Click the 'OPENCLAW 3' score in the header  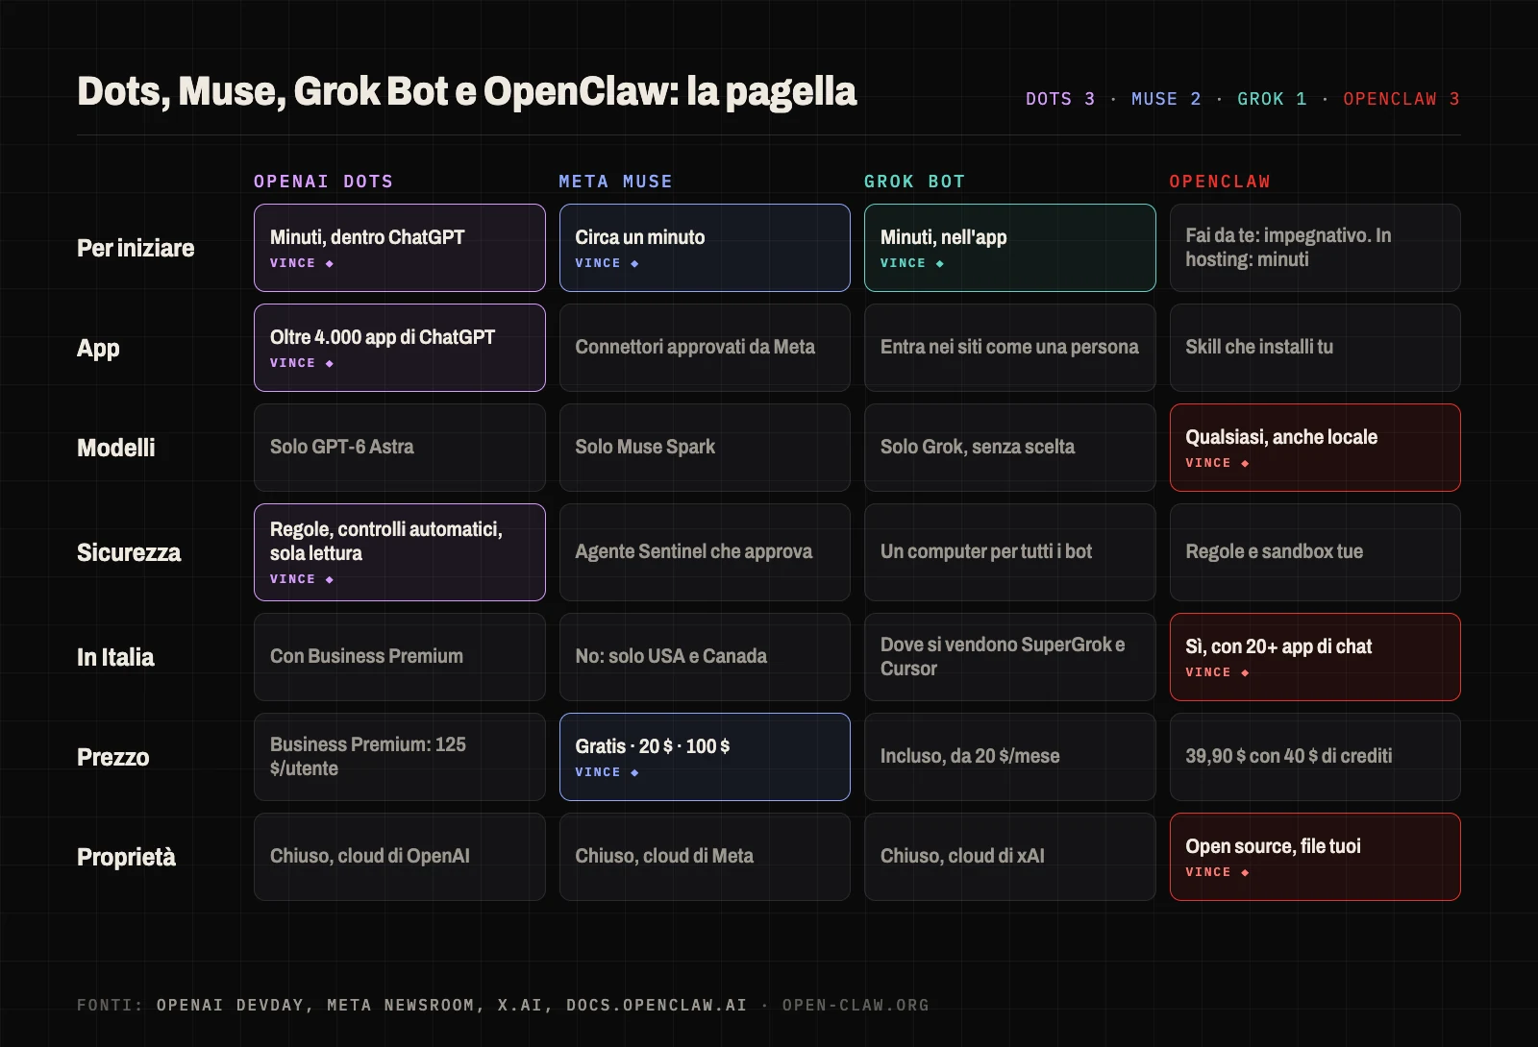click(1402, 99)
